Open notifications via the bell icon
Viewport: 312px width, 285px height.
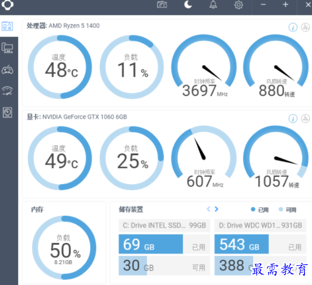point(213,4)
